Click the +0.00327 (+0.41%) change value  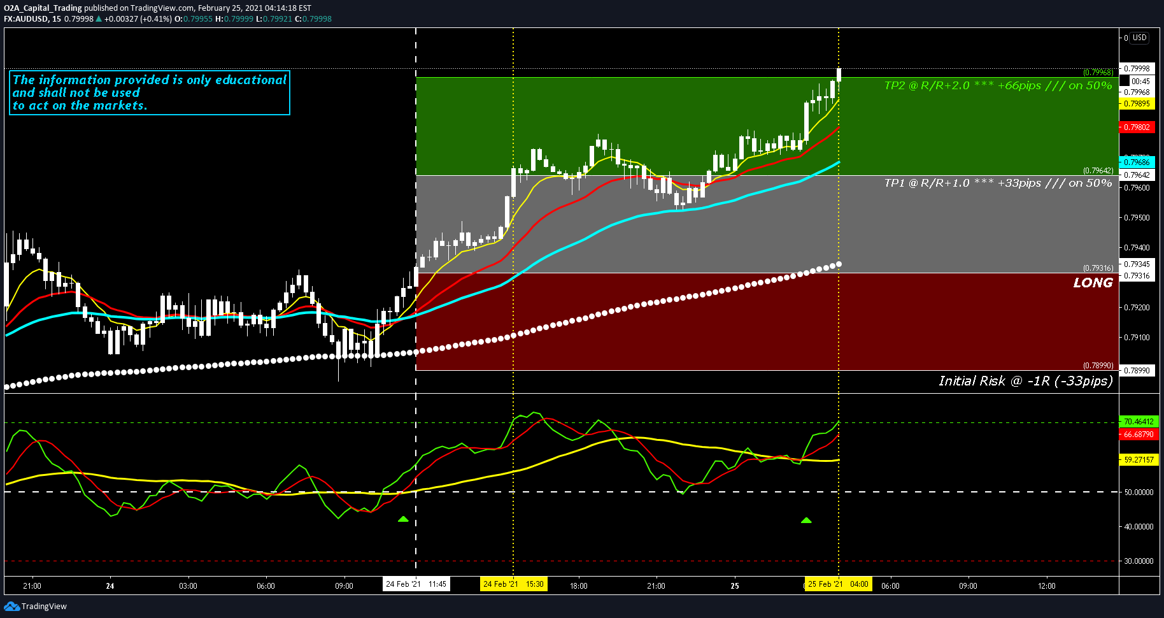tap(138, 19)
